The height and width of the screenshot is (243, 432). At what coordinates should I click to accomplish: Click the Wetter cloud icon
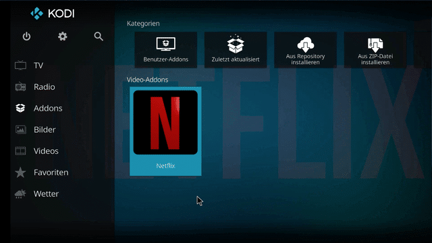click(x=20, y=194)
